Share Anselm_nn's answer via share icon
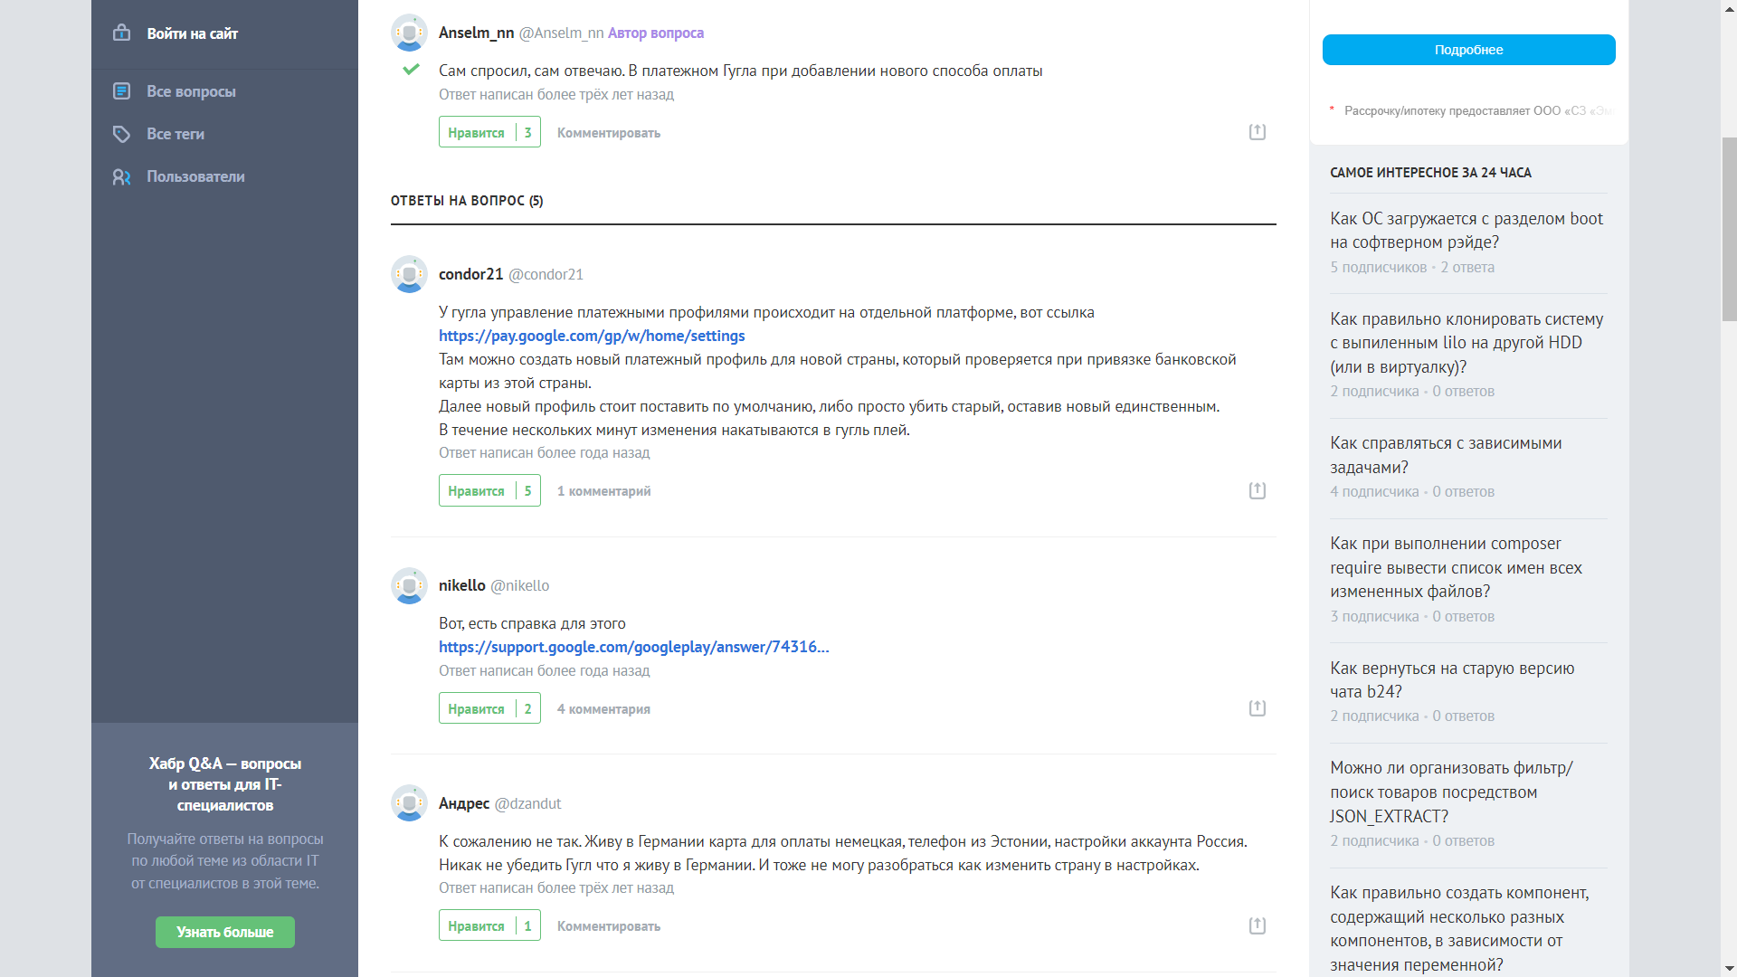Viewport: 1737px width, 977px height. (1258, 132)
